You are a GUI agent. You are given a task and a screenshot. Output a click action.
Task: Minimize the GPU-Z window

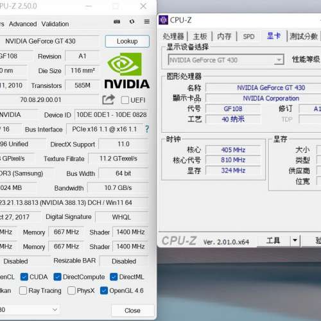pyautogui.click(x=89, y=6)
